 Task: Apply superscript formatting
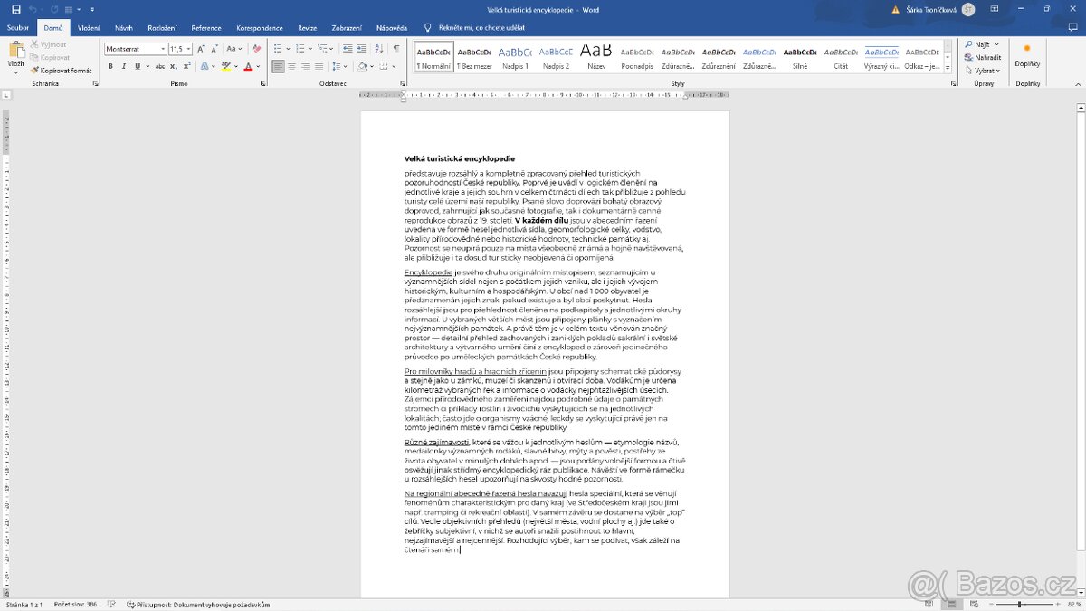click(186, 66)
